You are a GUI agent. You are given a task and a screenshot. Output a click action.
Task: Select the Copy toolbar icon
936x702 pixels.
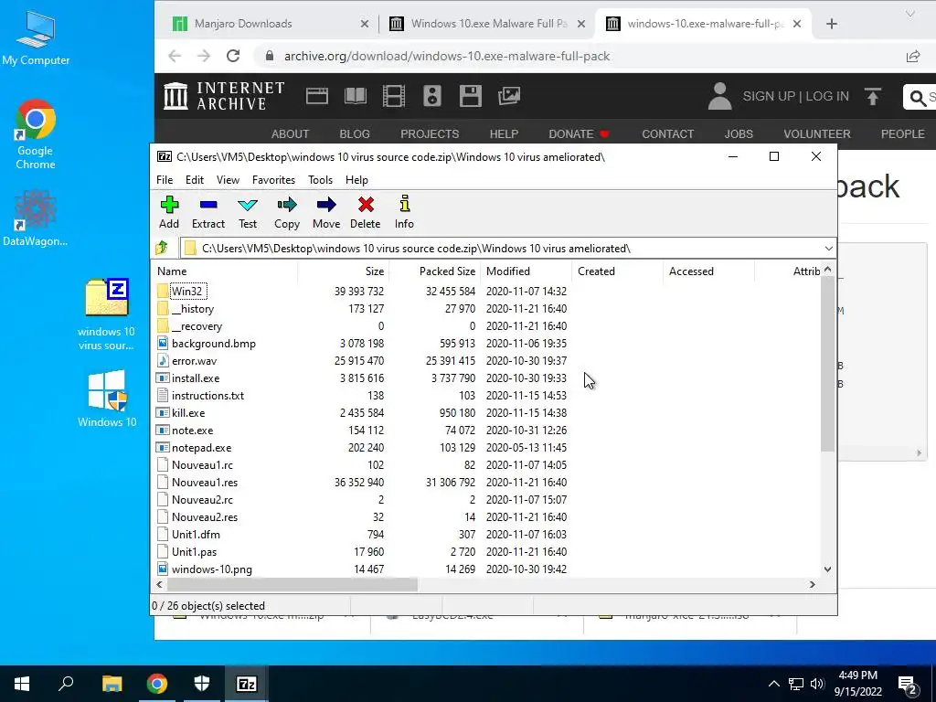coord(286,212)
